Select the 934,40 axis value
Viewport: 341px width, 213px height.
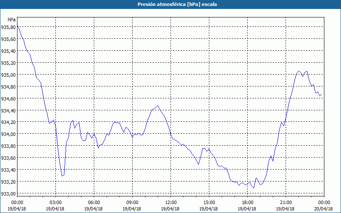pyautogui.click(x=8, y=110)
